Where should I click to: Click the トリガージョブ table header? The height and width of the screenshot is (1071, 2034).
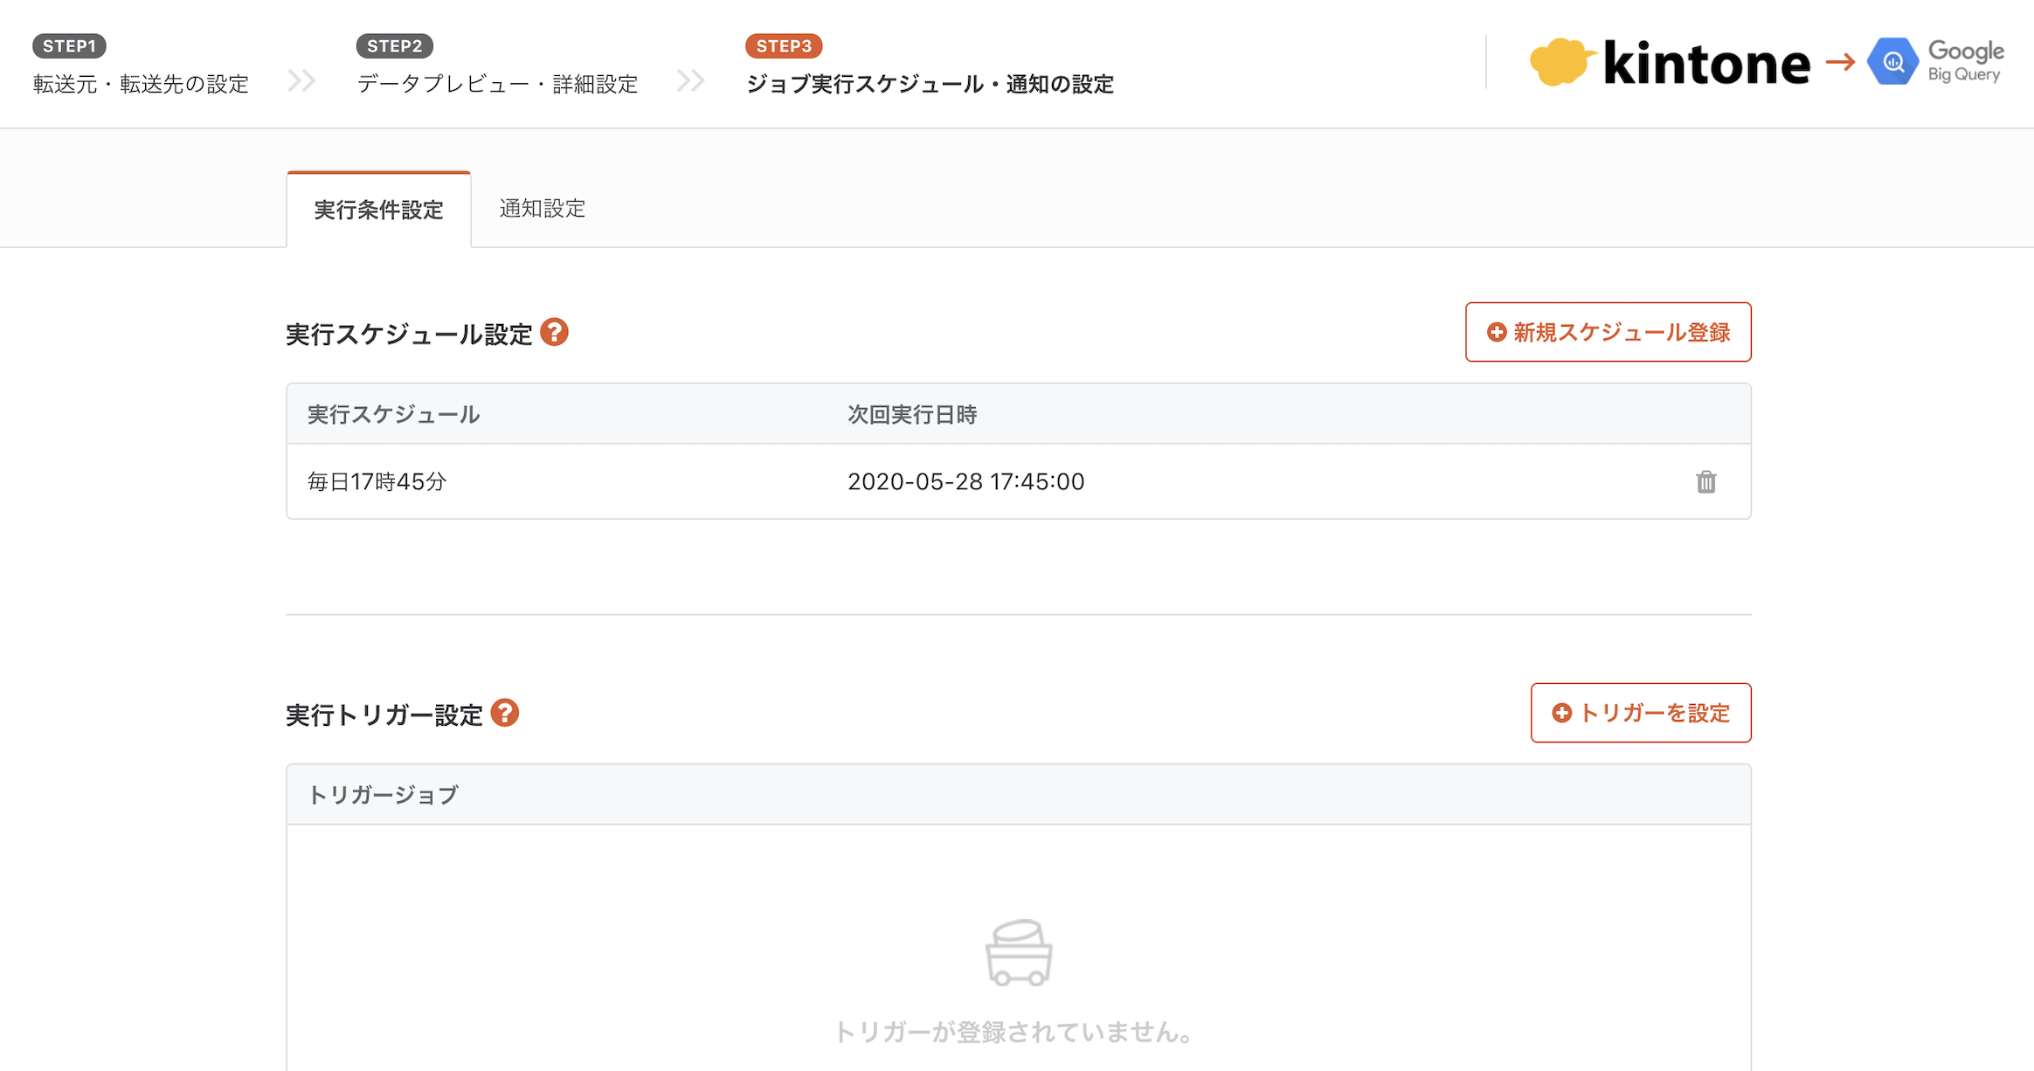point(383,795)
